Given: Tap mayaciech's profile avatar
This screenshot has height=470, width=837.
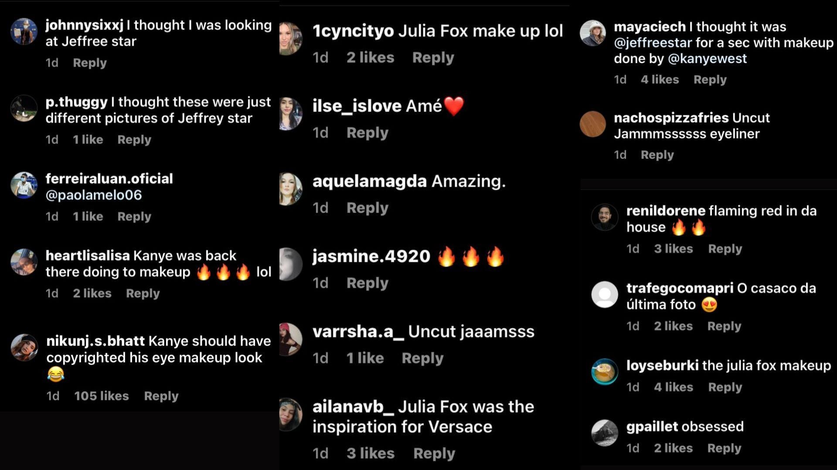Looking at the screenshot, I should 592,33.
